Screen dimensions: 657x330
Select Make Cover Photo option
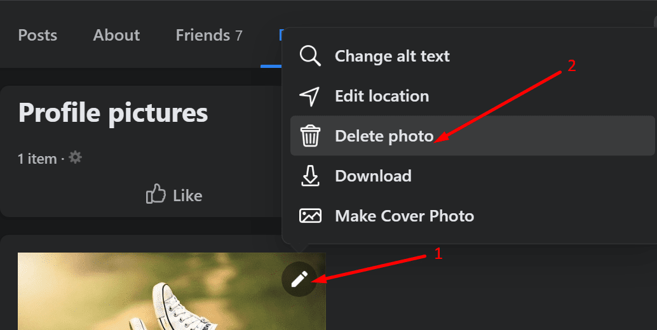(472, 216)
